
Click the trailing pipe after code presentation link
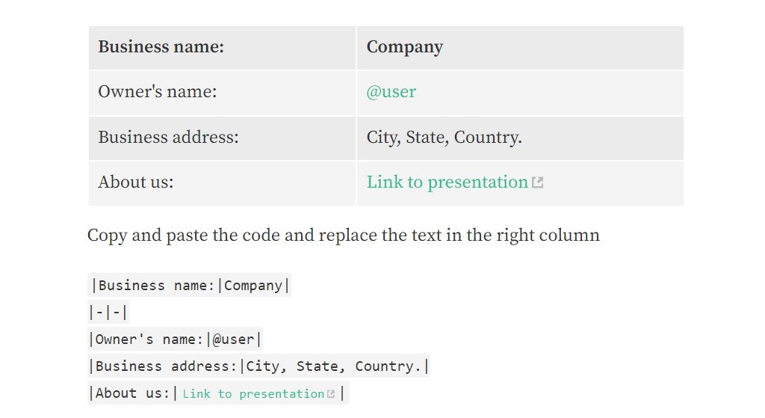[342, 393]
